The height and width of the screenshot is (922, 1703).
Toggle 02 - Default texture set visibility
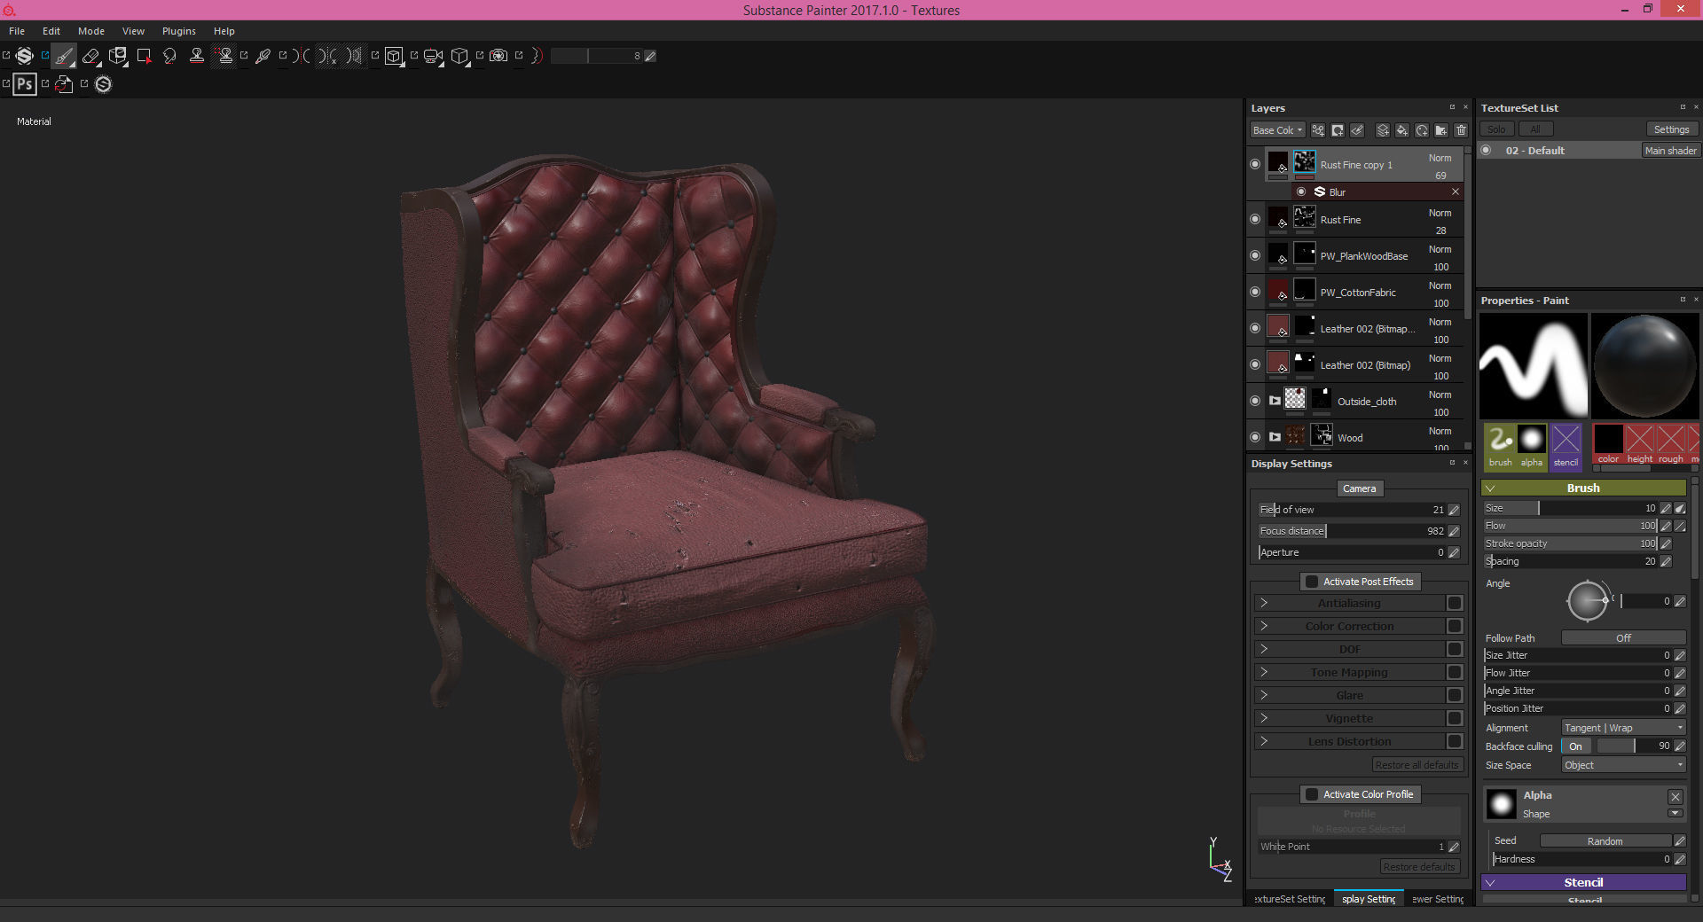pos(1486,151)
